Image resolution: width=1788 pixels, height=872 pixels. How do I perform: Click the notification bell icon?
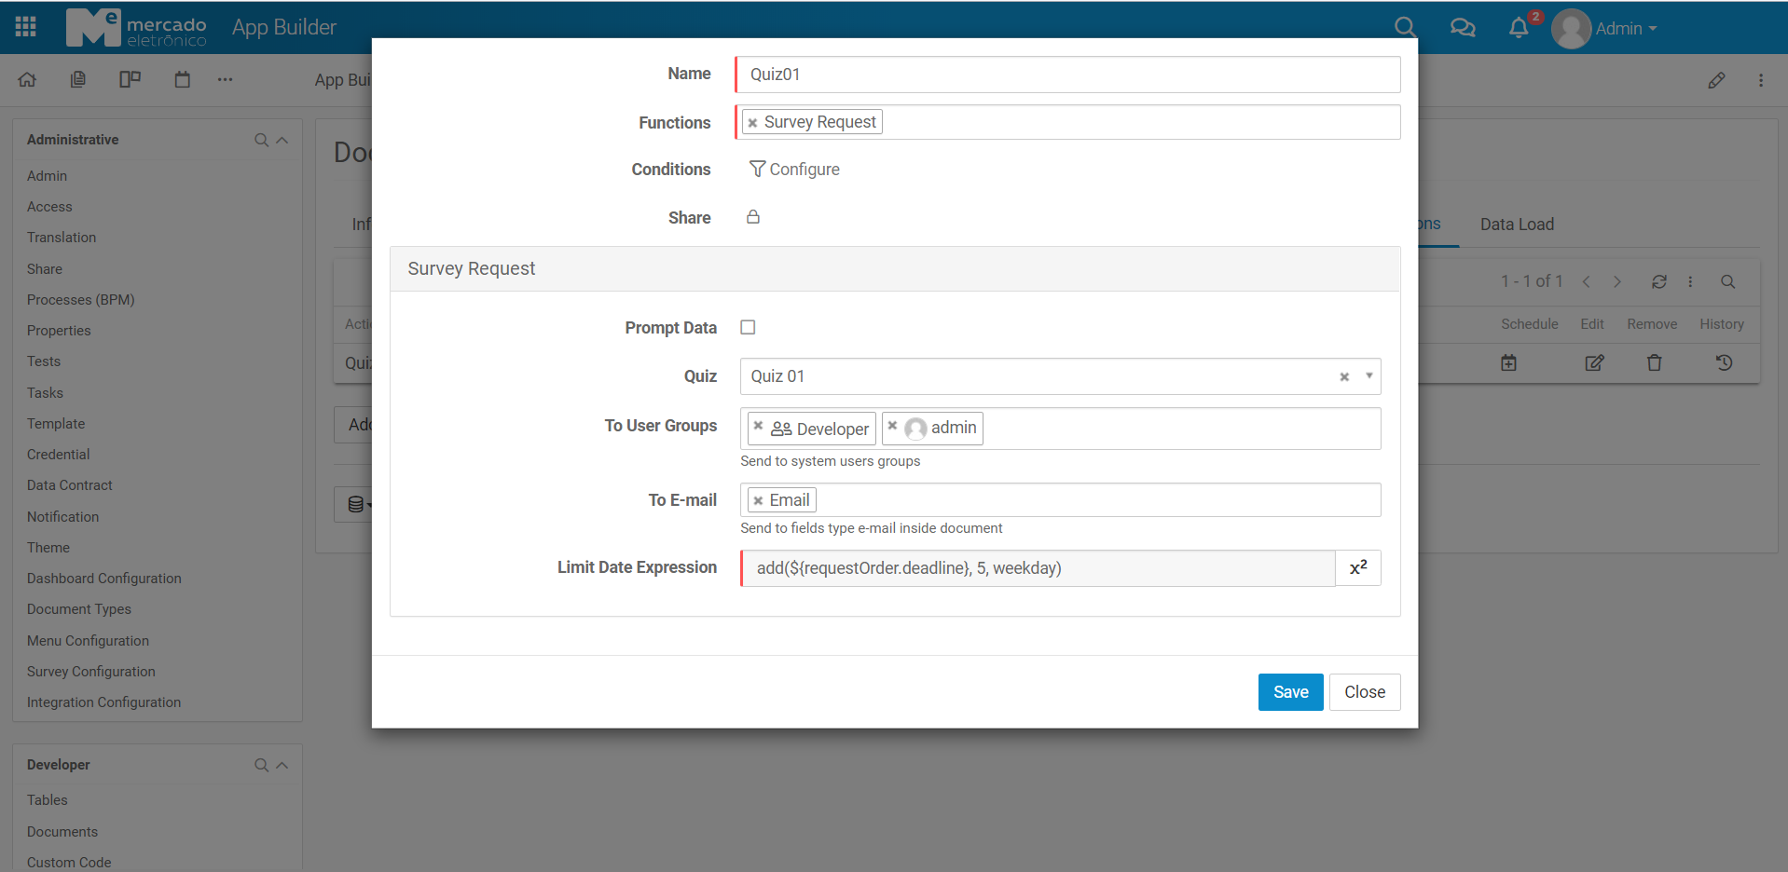pos(1519,28)
